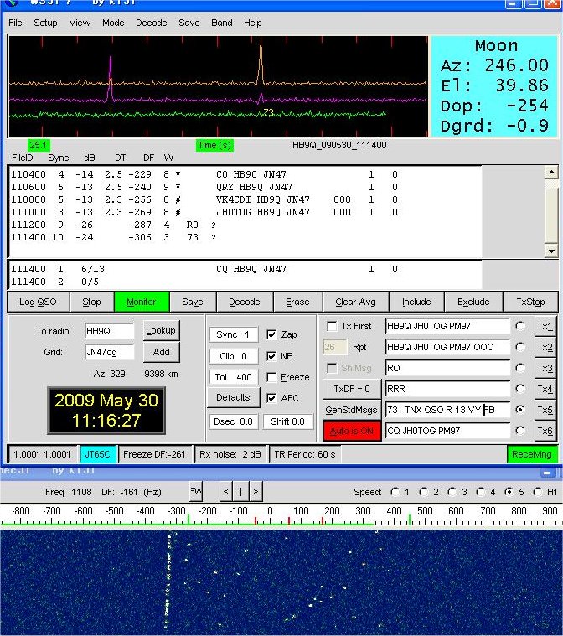Click the Decode button in button row
563x636 pixels.
point(245,302)
